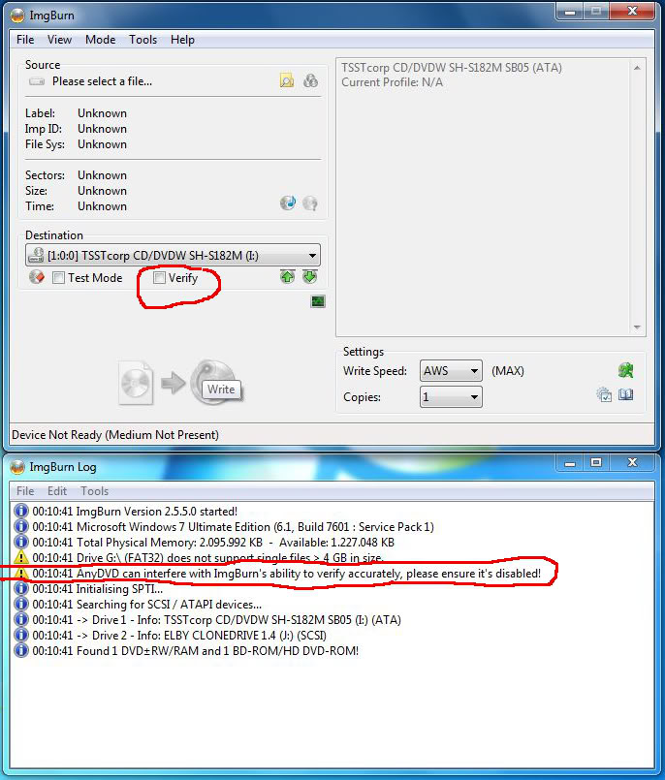Click the open book icon in Settings

pos(625,395)
